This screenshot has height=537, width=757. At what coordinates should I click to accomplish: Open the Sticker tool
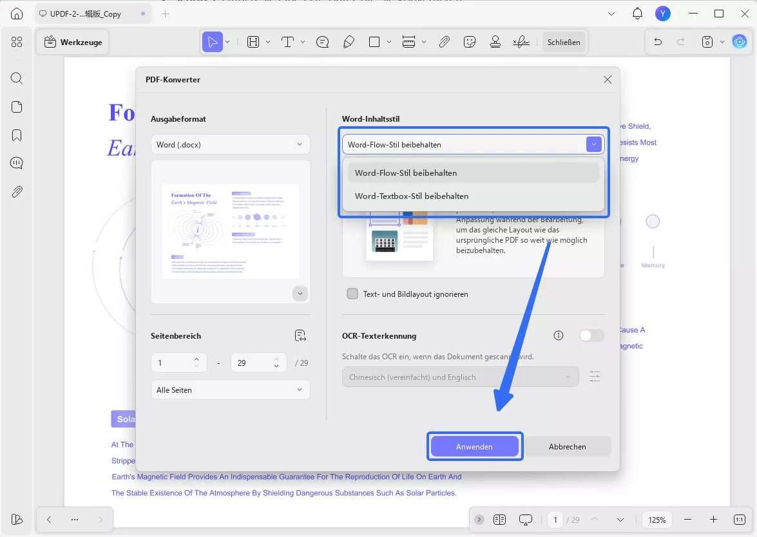(x=470, y=41)
